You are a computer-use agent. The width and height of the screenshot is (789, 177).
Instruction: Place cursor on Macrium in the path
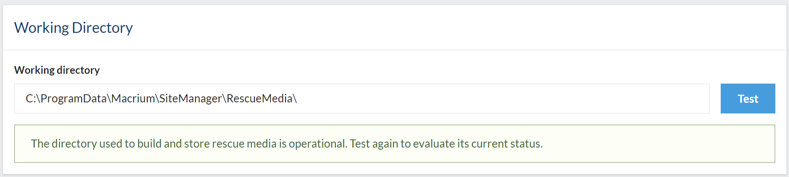133,99
